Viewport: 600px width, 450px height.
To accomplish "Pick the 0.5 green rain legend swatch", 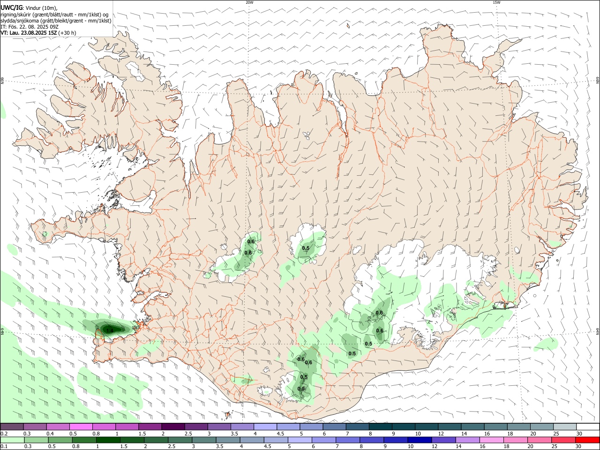I will (60, 440).
